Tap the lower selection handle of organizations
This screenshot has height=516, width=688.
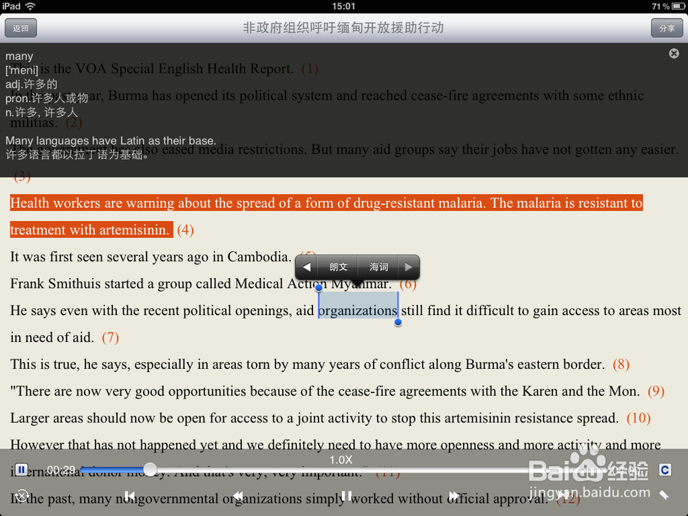point(398,323)
